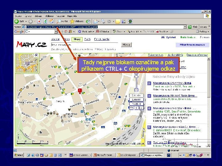222x166 pixels.
Task: Click the IE Forward arrow button
Action: (30, 22)
